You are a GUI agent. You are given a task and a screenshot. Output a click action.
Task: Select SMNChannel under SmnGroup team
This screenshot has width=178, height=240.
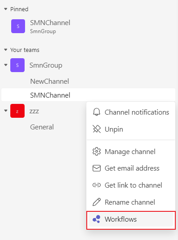(88, 95)
